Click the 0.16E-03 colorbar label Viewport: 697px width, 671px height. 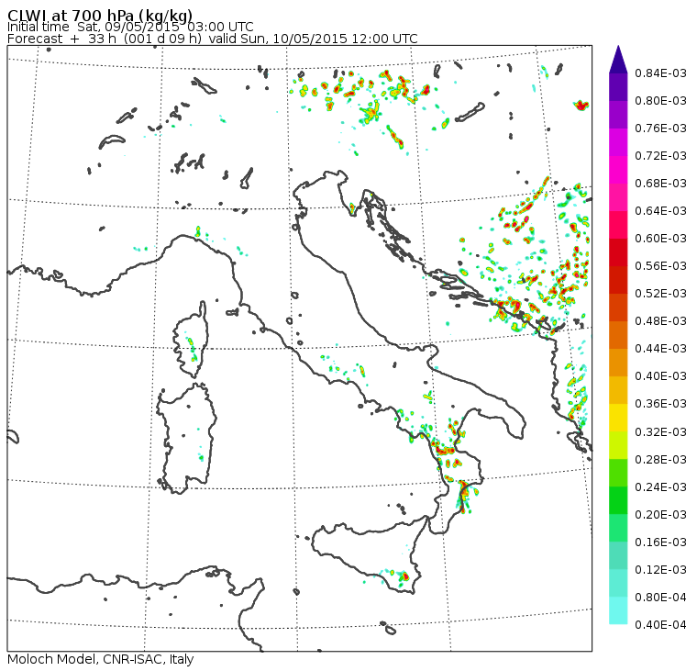point(660,542)
